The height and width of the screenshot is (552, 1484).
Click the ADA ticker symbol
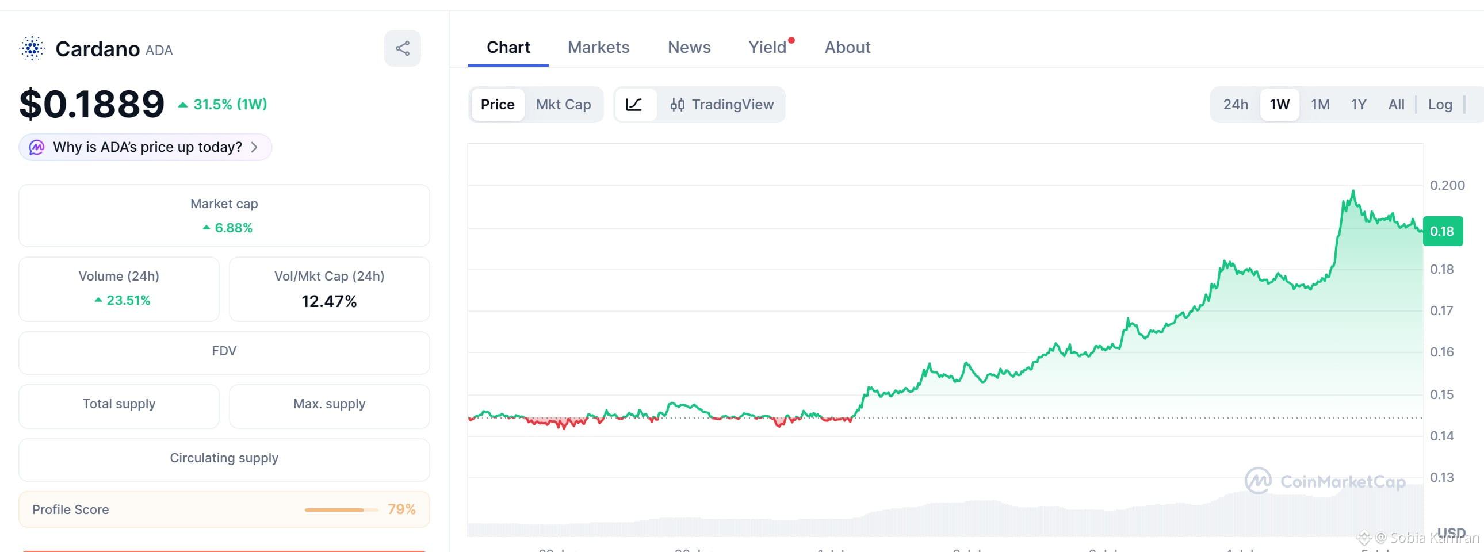(159, 51)
